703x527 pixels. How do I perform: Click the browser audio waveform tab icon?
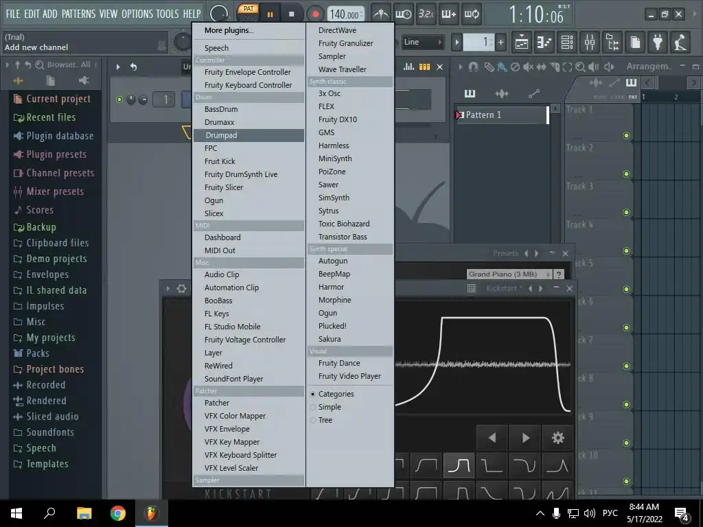pyautogui.click(x=18, y=81)
